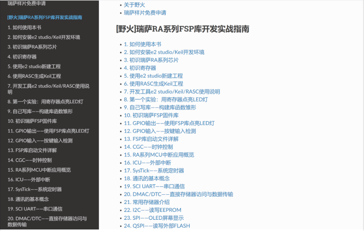Click content link 3. 初识瑞萨RA系列芯片

point(151,60)
